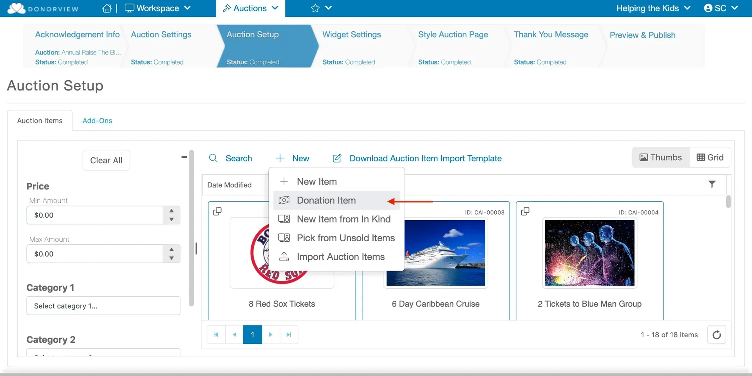
Task: Choose Donation Item in the New menu
Action: click(336, 201)
